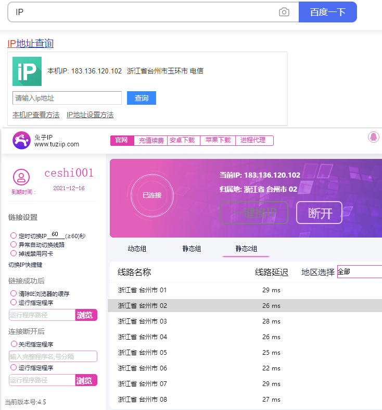Click the ceshi001 username text
Viewport: 382px width, 410px height.
point(69,173)
